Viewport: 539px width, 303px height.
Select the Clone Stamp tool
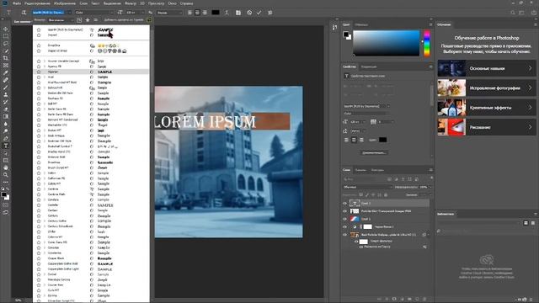(6, 94)
